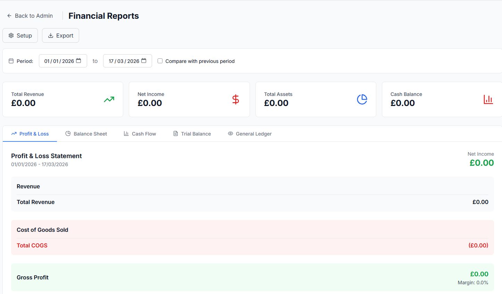Screen dimensions: 502x294
Task: Open the start date calendar picker icon
Action: [x=78, y=61]
